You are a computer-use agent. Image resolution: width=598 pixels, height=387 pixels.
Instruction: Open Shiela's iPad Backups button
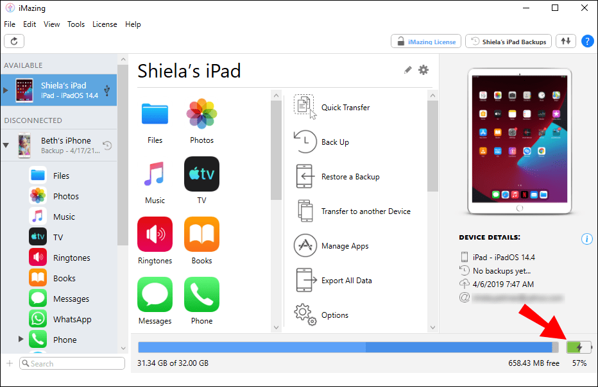[x=508, y=41]
